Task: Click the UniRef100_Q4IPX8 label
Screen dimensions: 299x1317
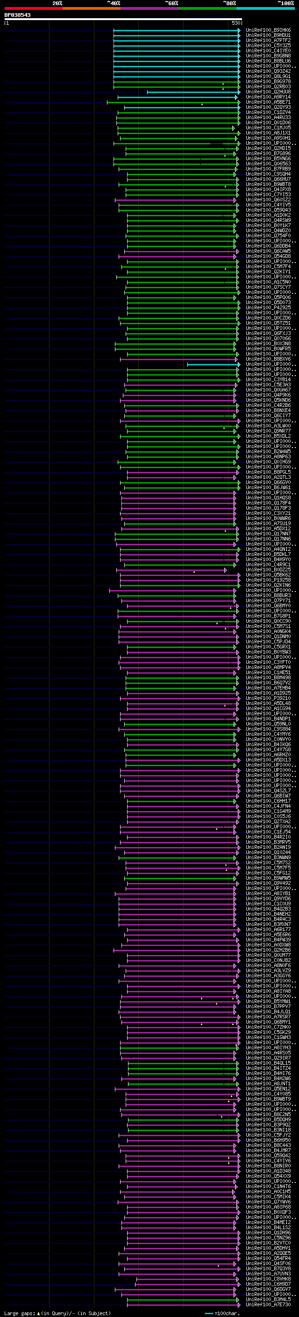Action: click(268, 190)
